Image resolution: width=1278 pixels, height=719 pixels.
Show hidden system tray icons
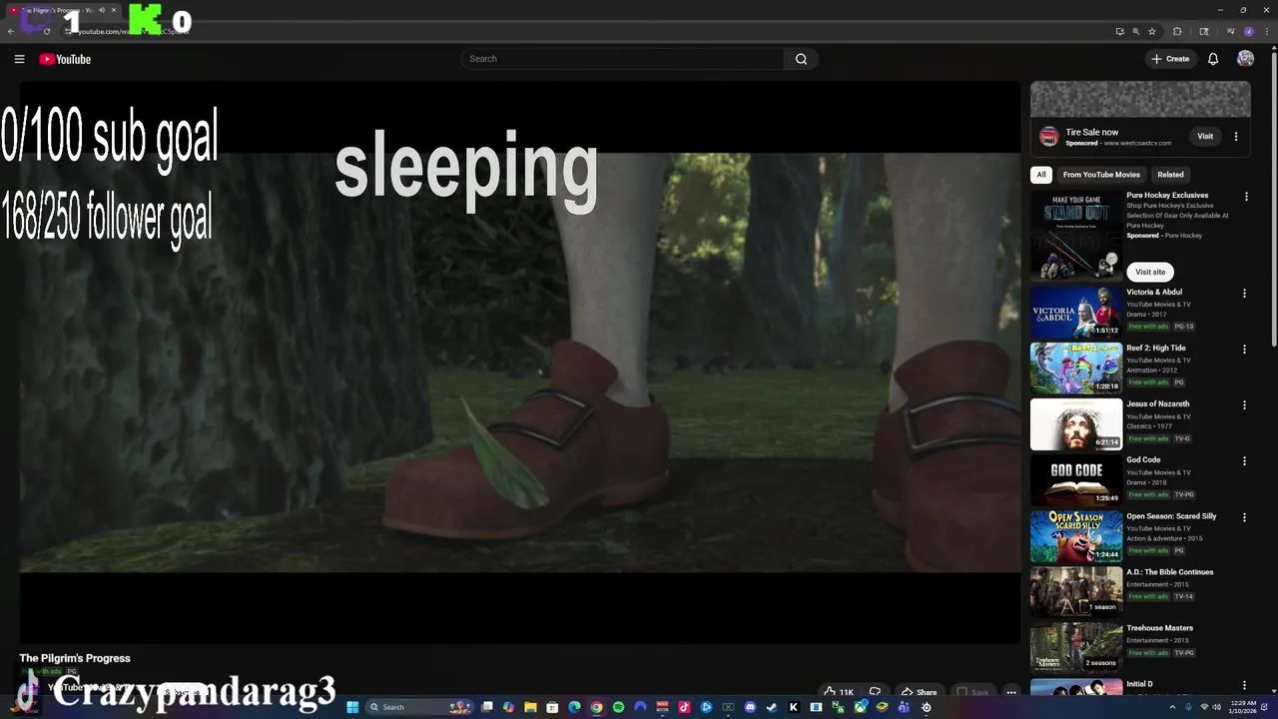(x=1172, y=707)
